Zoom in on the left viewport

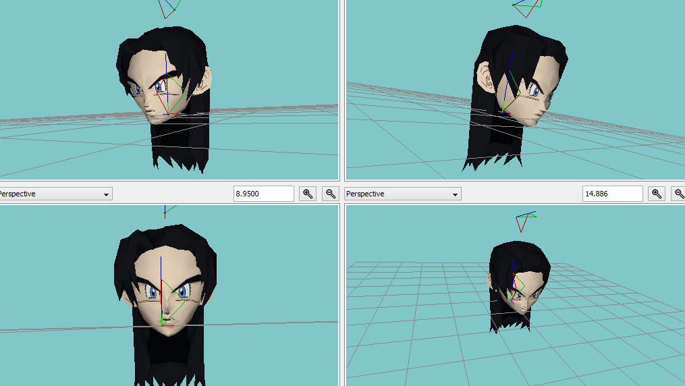click(308, 194)
